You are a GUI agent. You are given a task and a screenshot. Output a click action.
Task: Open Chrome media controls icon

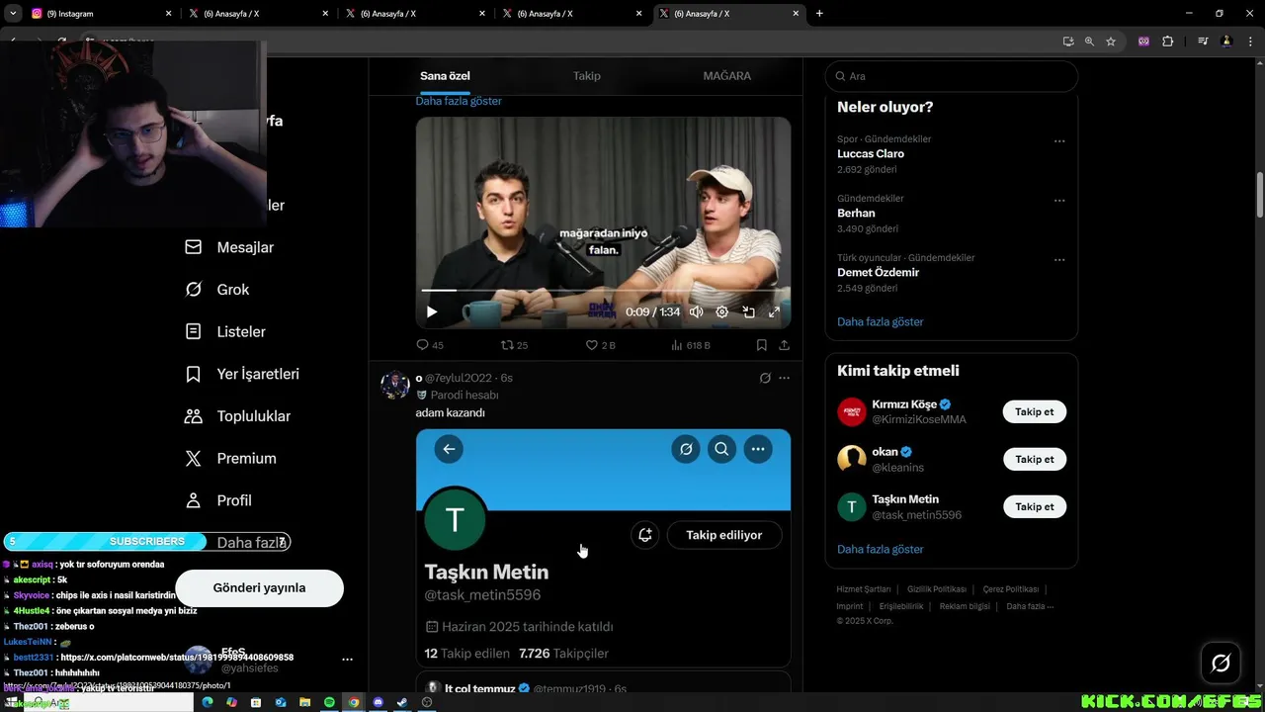pyautogui.click(x=1202, y=42)
